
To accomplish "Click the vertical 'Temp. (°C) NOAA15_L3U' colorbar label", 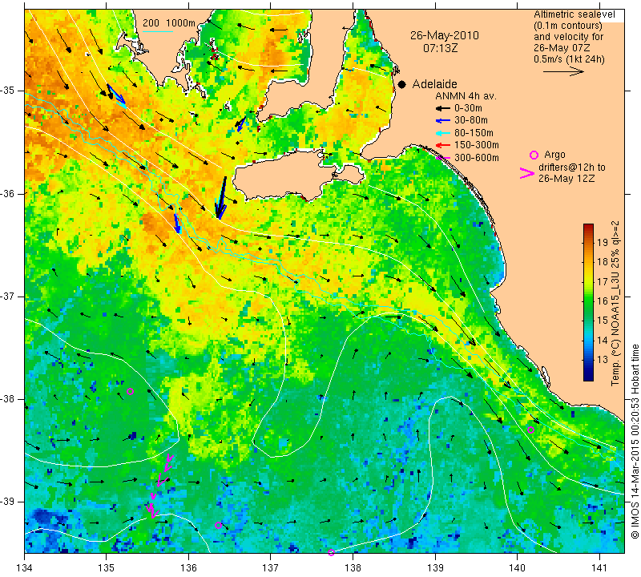I will (615, 304).
